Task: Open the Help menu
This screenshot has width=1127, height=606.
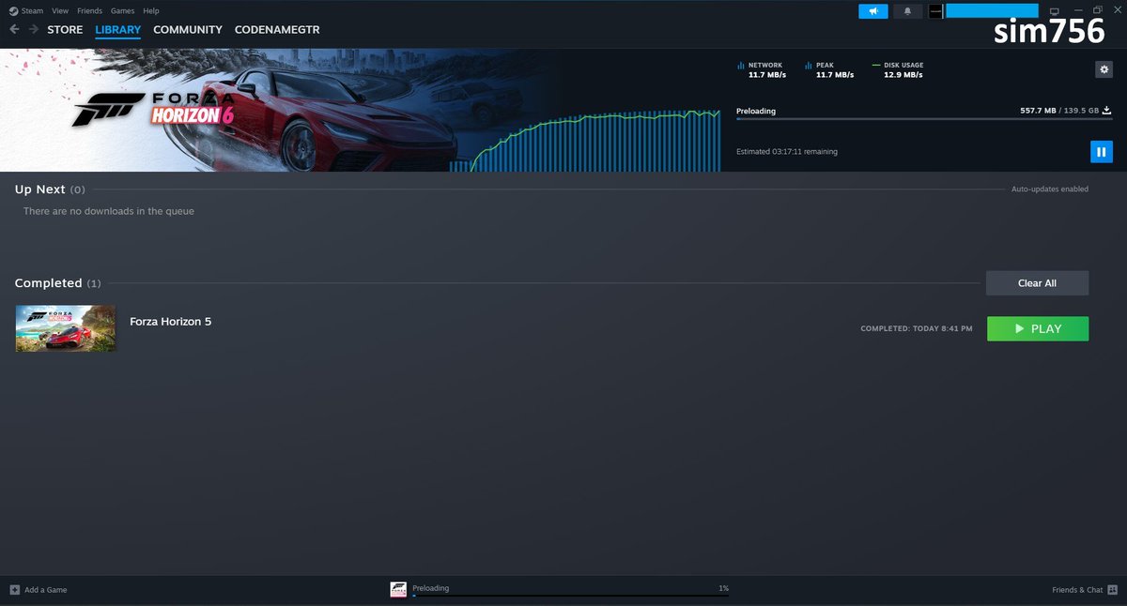Action: coord(151,10)
